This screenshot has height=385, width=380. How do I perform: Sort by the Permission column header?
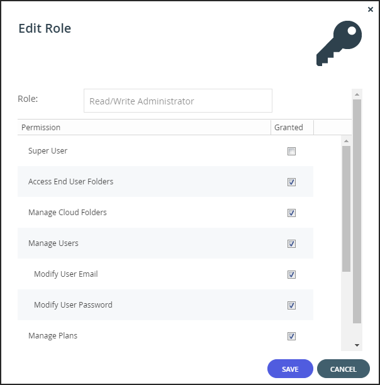coord(144,128)
